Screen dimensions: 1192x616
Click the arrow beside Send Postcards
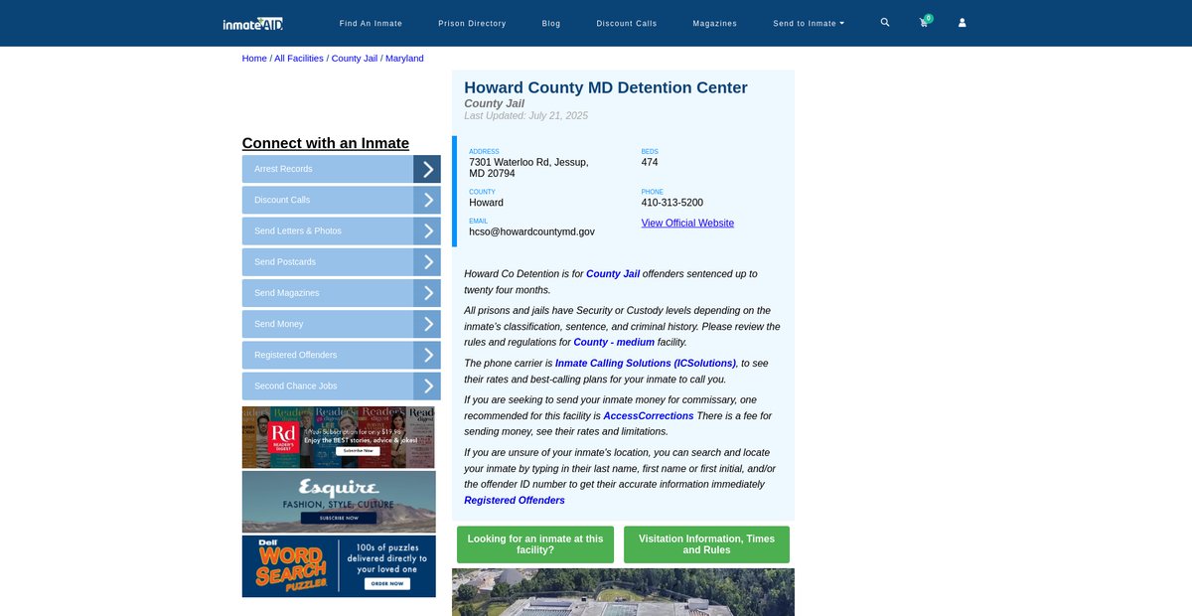pyautogui.click(x=427, y=262)
